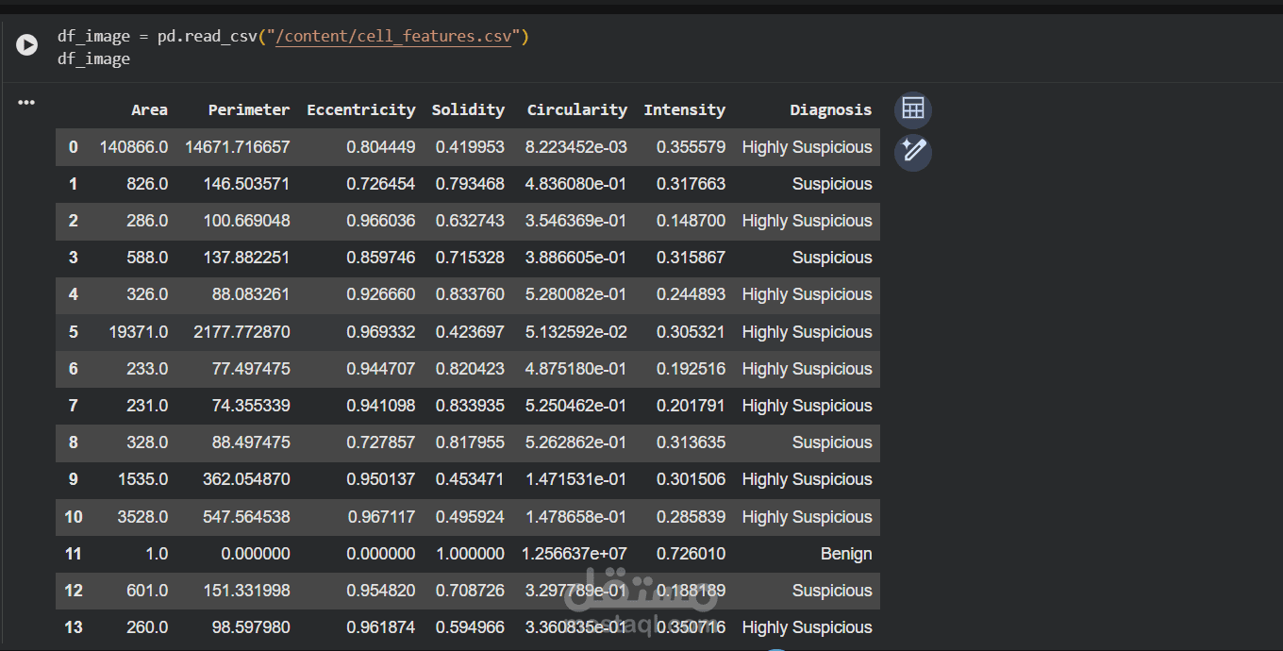Image resolution: width=1283 pixels, height=651 pixels.
Task: Place cursor on df_image code line
Action: coord(94,58)
